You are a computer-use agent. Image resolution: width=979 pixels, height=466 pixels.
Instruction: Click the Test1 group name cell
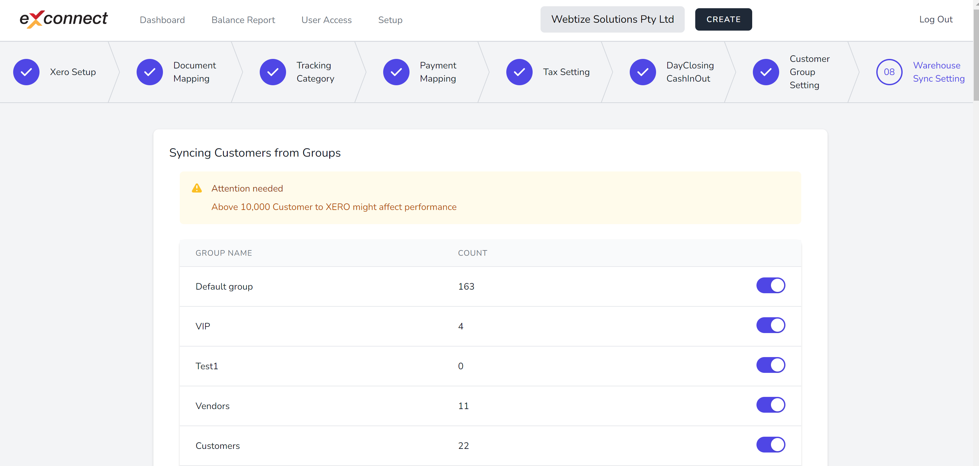point(207,366)
